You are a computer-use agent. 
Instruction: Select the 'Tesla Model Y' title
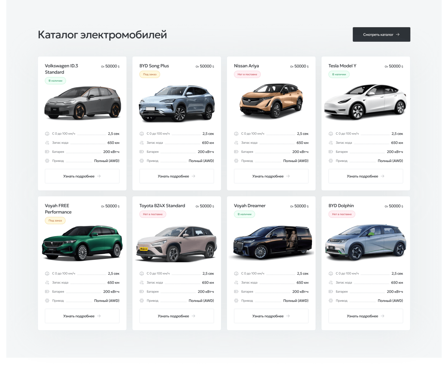[x=342, y=66]
